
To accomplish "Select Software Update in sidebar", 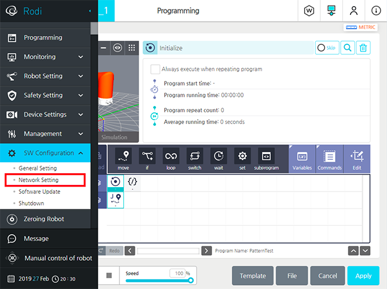I will click(39, 192).
